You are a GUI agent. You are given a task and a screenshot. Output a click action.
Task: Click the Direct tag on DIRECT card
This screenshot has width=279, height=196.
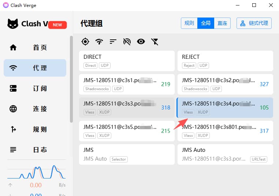click(90, 65)
